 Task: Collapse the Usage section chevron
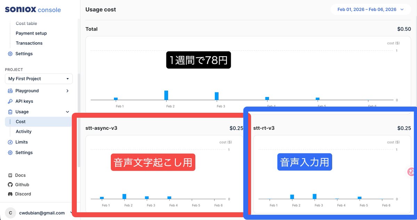pyautogui.click(x=67, y=111)
